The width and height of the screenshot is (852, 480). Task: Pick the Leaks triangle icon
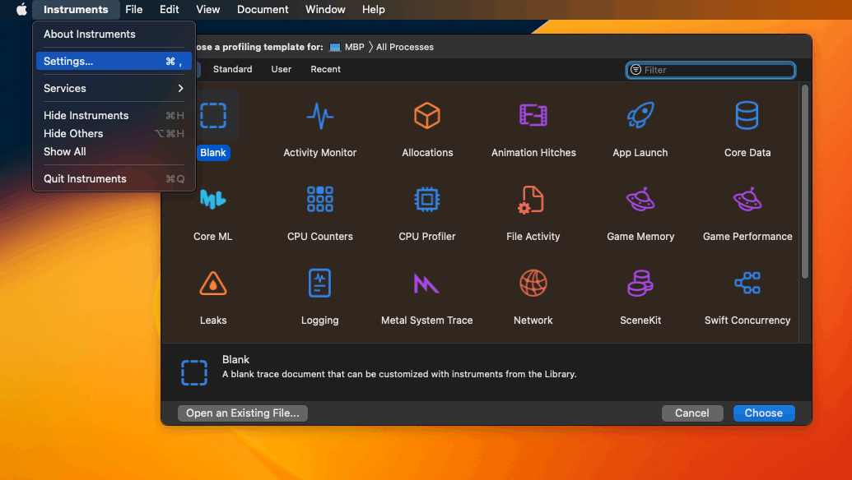tap(213, 283)
